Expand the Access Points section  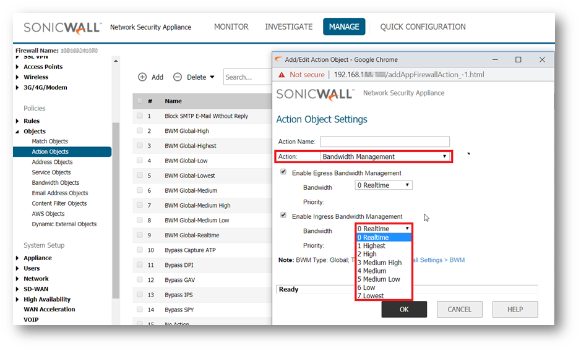tap(17, 67)
